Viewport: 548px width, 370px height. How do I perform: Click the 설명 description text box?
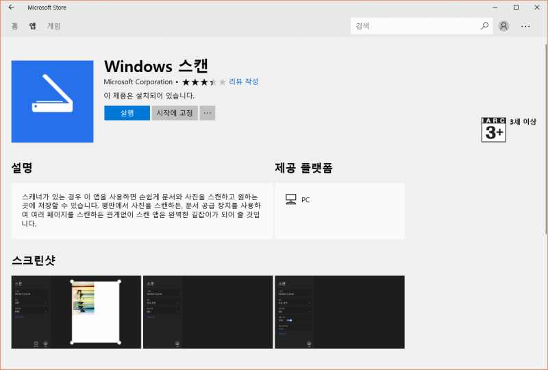click(142, 211)
